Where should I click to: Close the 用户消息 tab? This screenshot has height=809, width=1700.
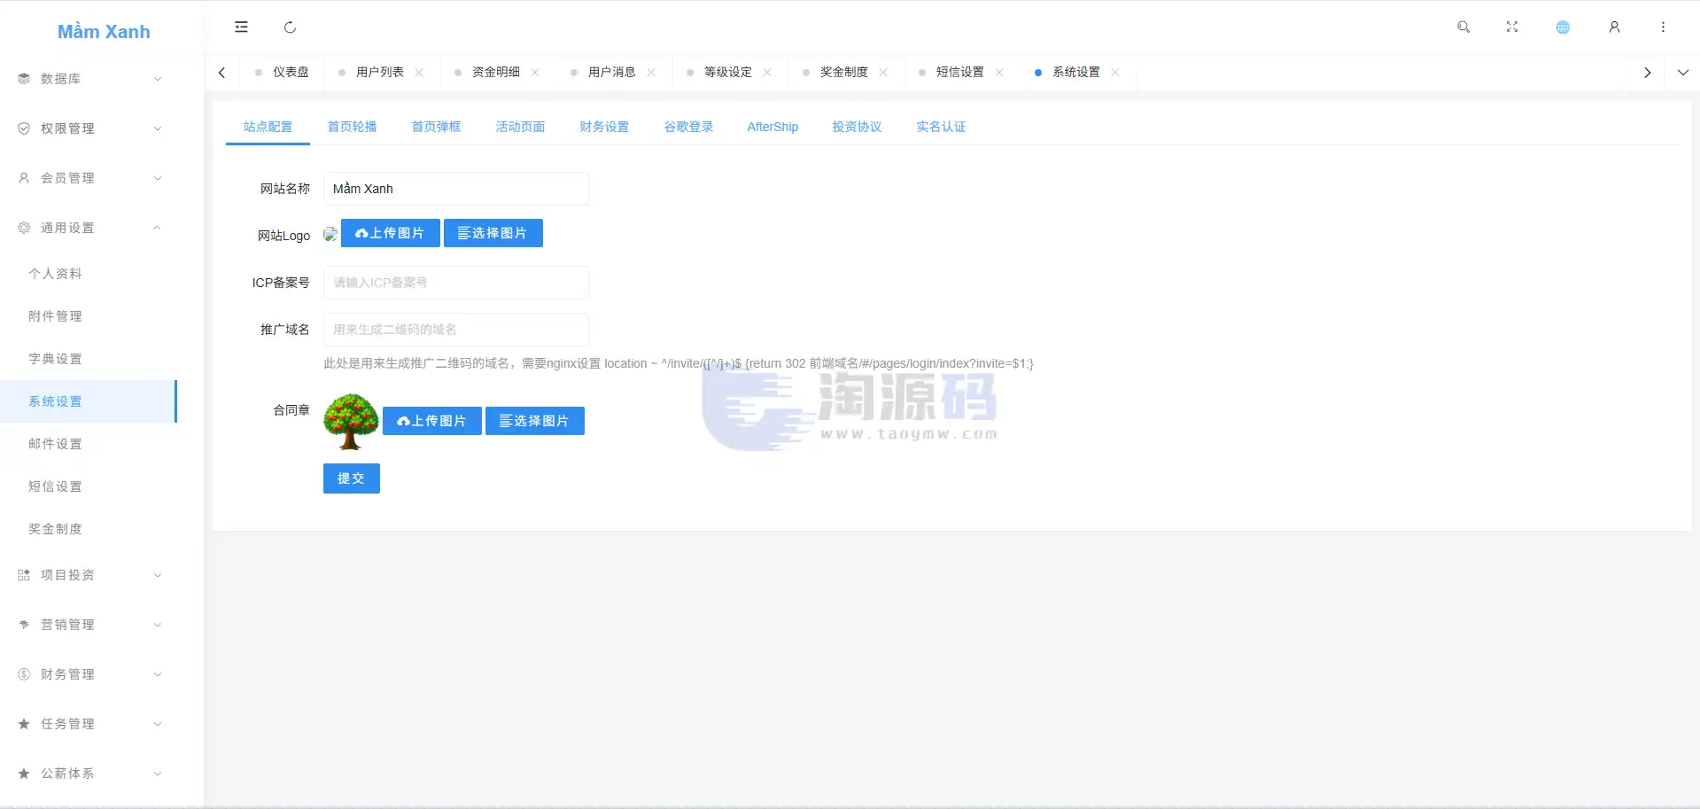click(651, 73)
